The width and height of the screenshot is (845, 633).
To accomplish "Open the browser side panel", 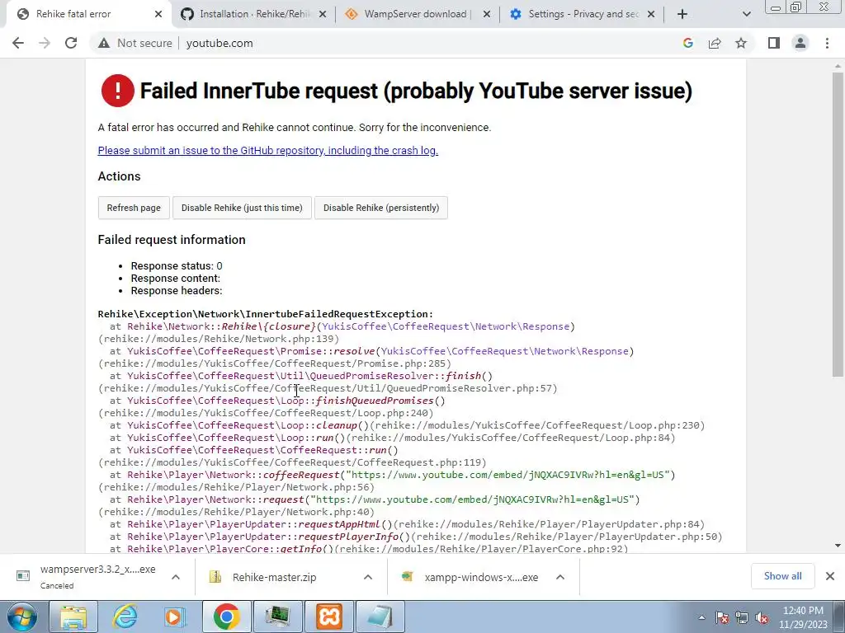I will 774,43.
